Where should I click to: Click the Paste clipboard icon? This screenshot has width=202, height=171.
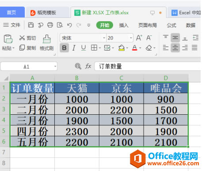8,39
